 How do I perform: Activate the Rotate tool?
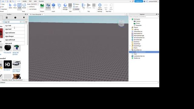[x=24, y=6]
